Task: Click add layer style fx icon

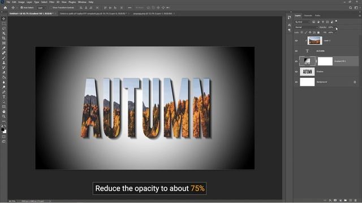Action: click(x=330, y=201)
